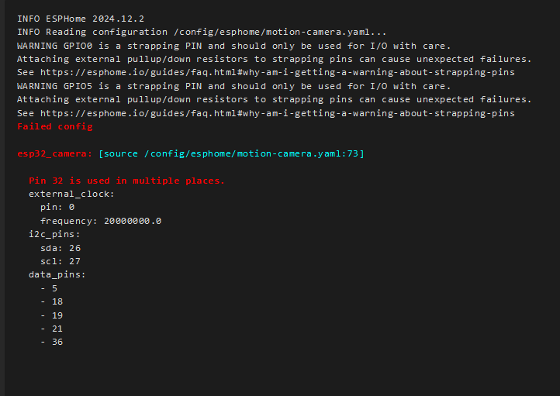Click data pin entry 36
The width and height of the screenshot is (560, 396).
click(52, 342)
